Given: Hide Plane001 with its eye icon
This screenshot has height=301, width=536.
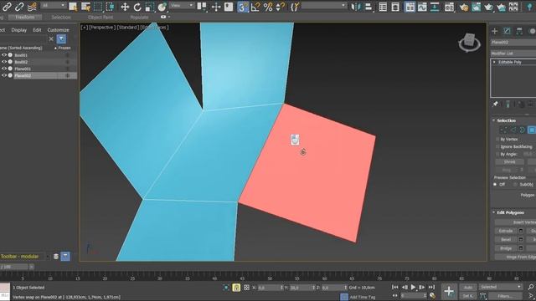Looking at the screenshot, I should pos(4,69).
